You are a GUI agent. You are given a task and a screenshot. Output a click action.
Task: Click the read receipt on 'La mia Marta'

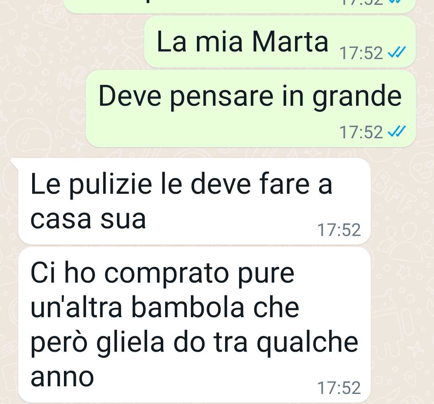coord(397,52)
